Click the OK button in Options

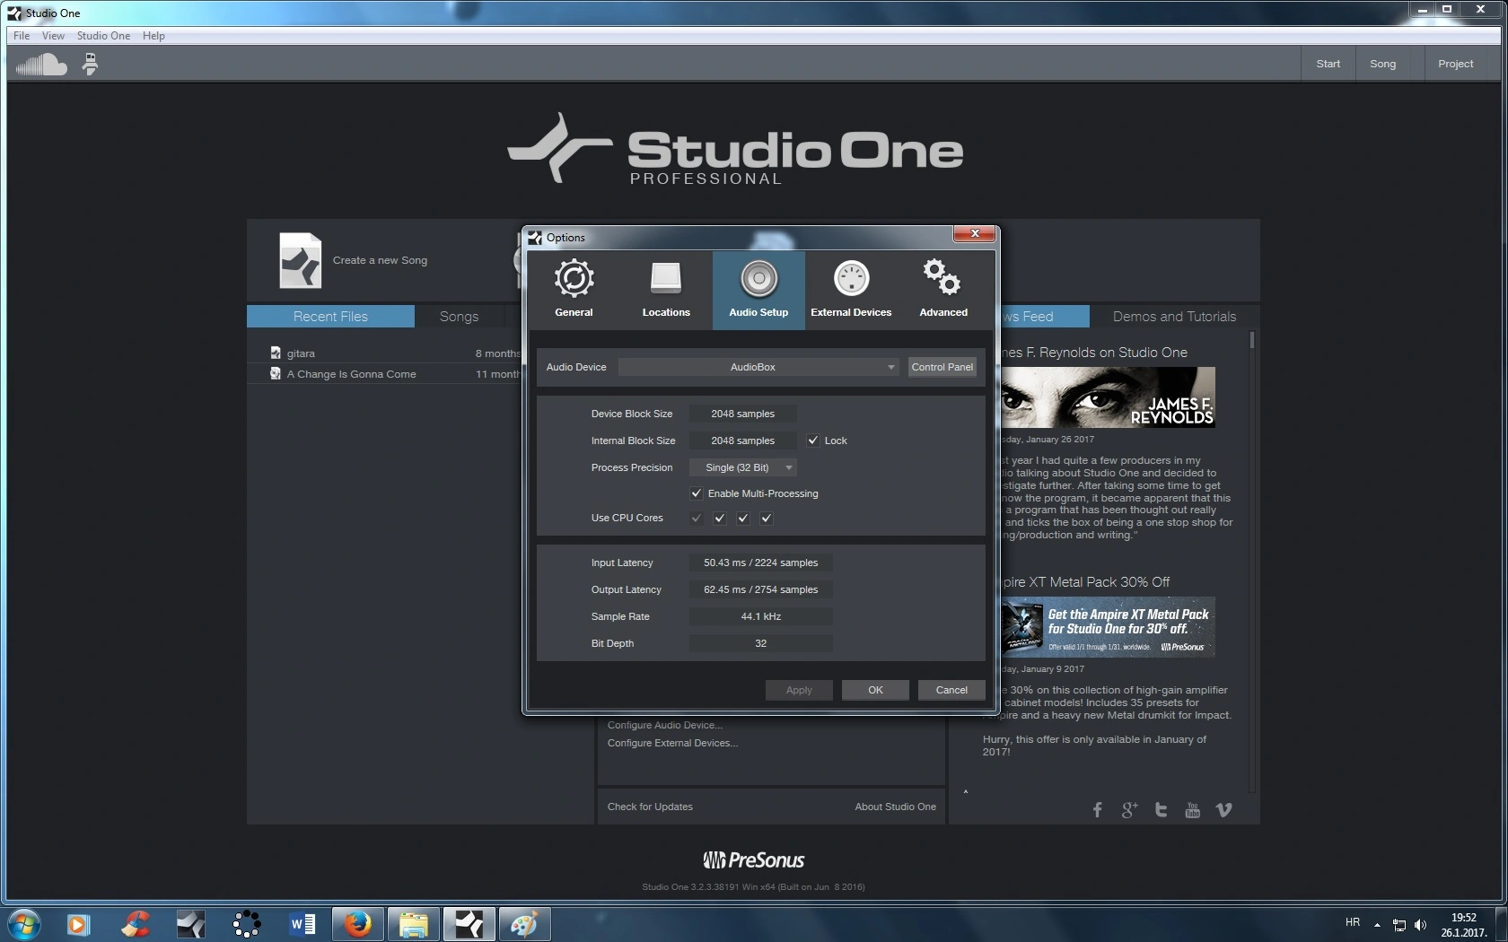coord(875,690)
